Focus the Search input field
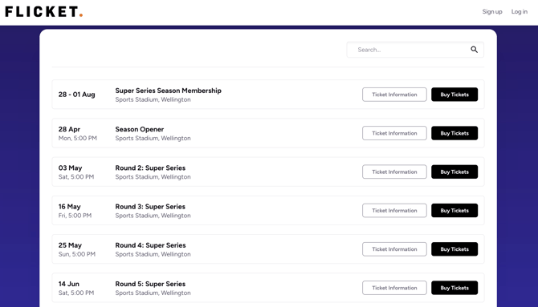 [x=415, y=50]
